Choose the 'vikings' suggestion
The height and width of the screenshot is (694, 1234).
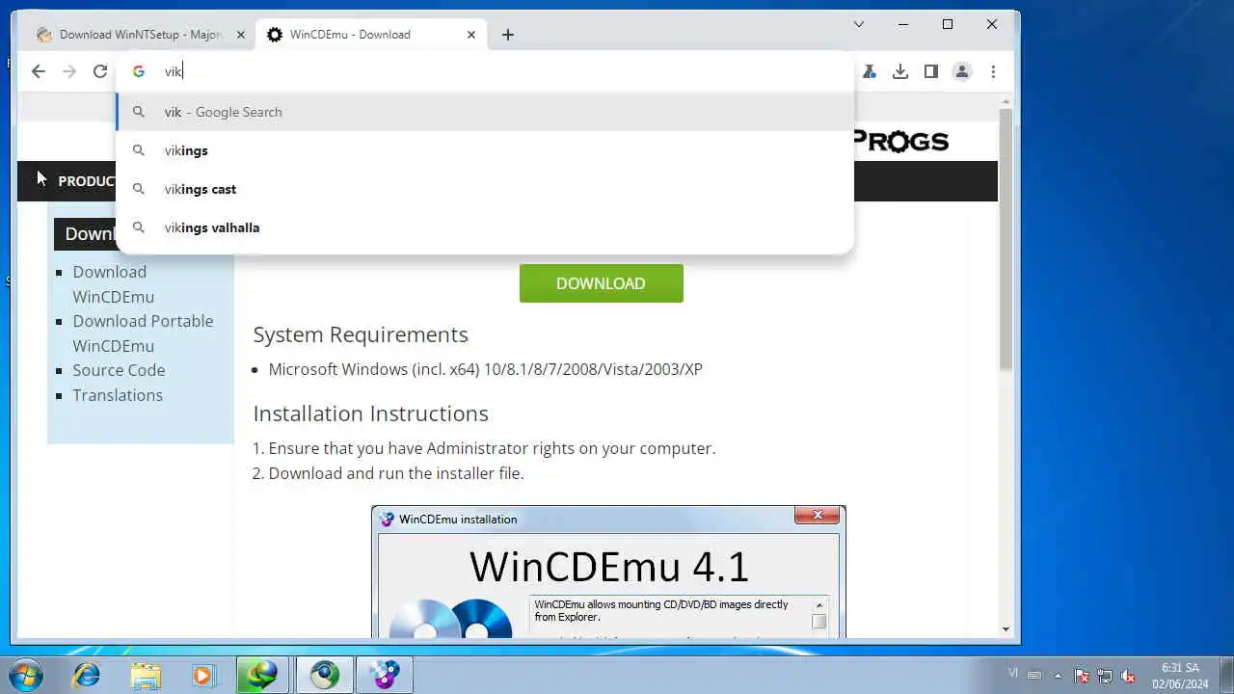[485, 150]
